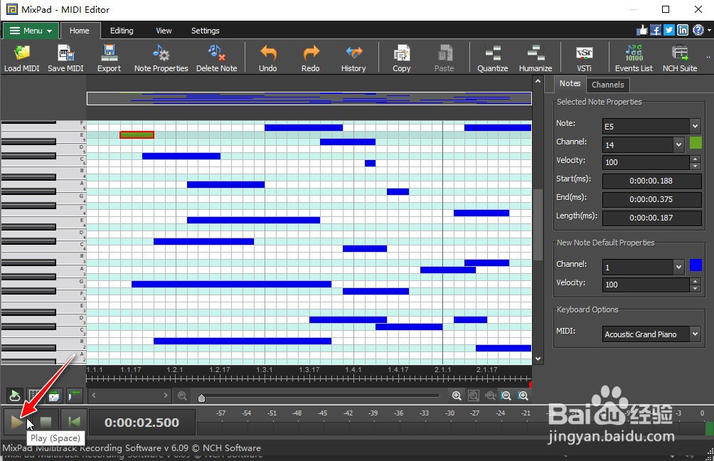Image resolution: width=714 pixels, height=461 pixels.
Task: Click the green channel 14 color swatch
Action: coord(696,142)
